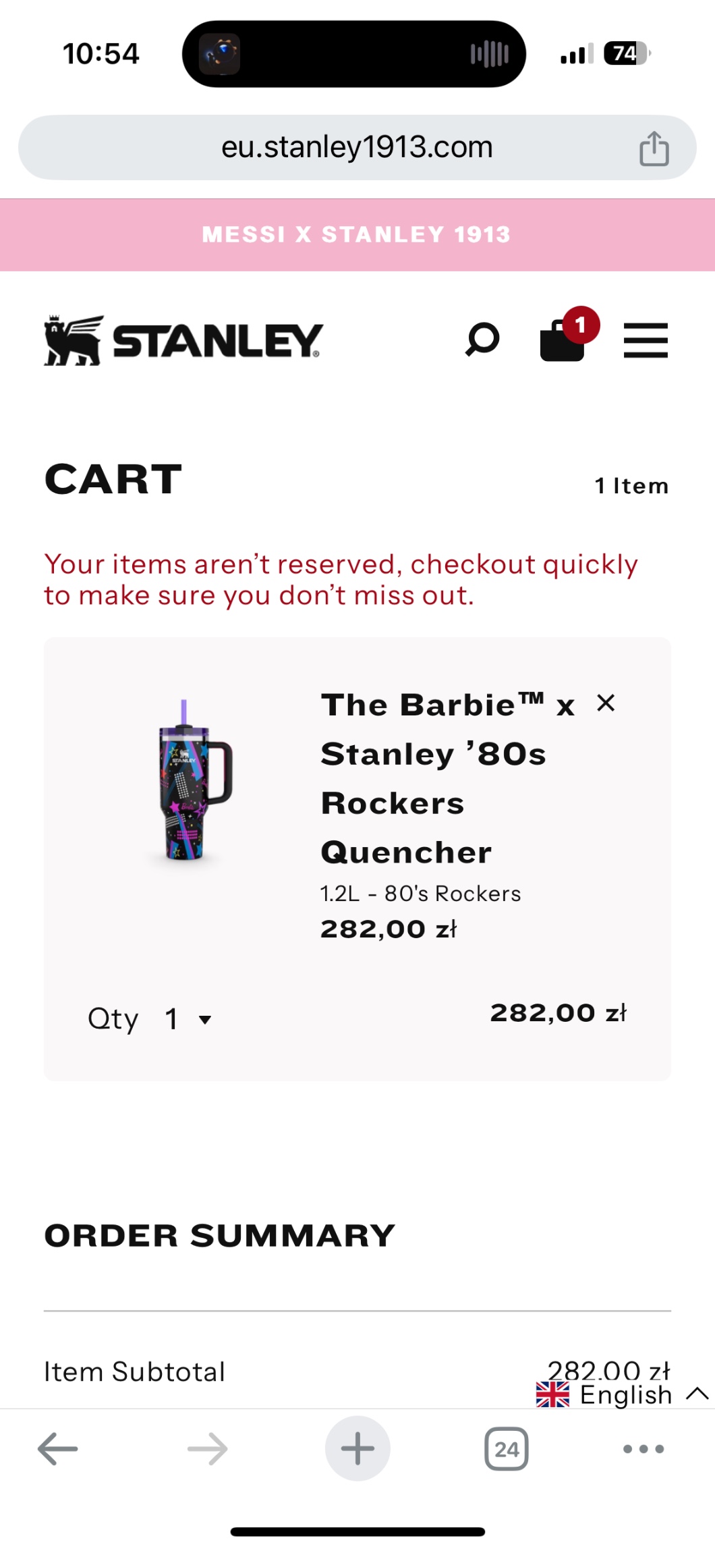Remove Barbie Quencher from cart

pyautogui.click(x=606, y=703)
